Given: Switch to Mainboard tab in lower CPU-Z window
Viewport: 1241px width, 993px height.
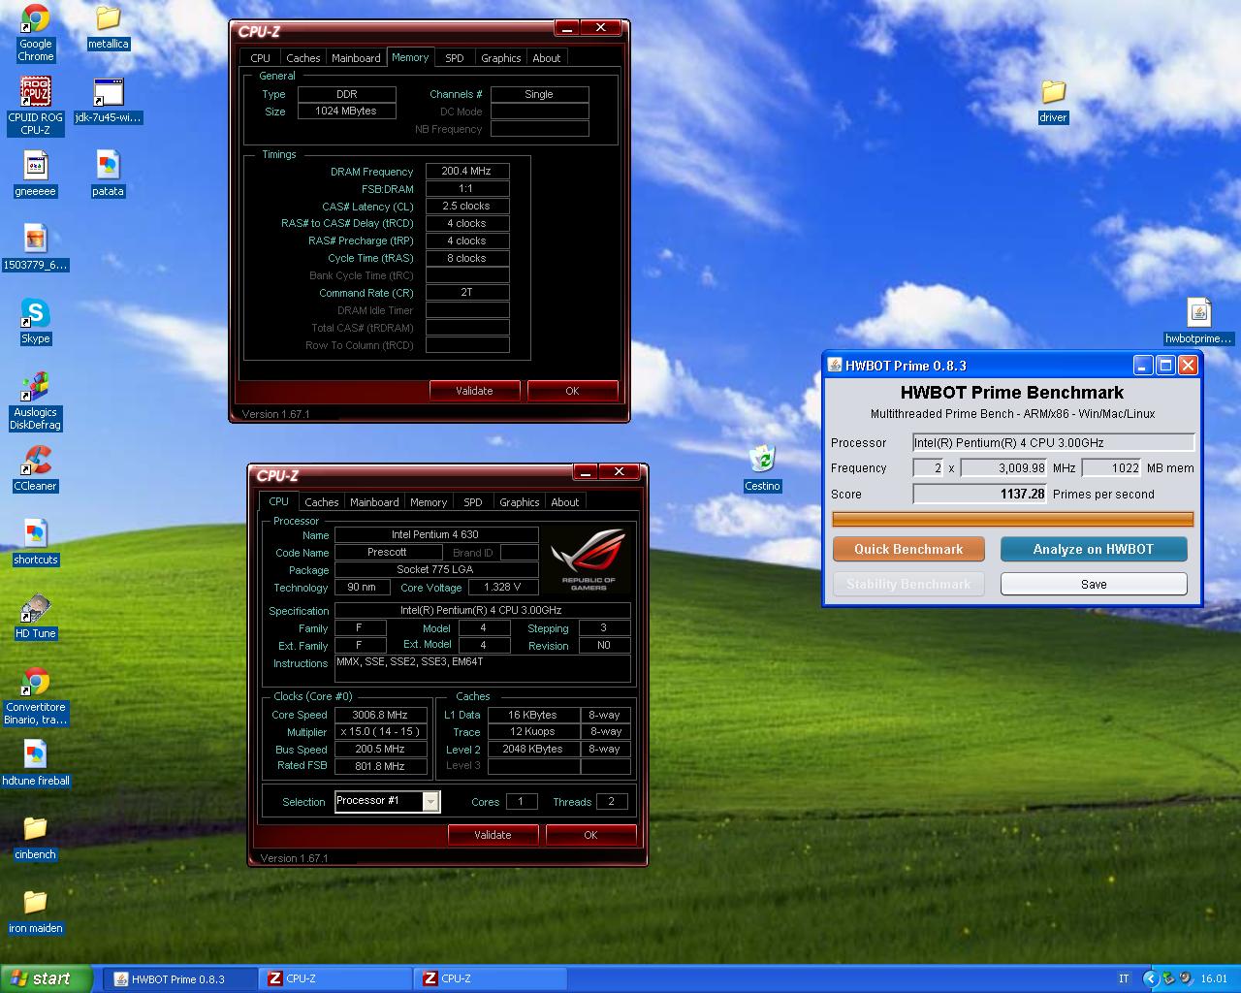Looking at the screenshot, I should [x=374, y=502].
